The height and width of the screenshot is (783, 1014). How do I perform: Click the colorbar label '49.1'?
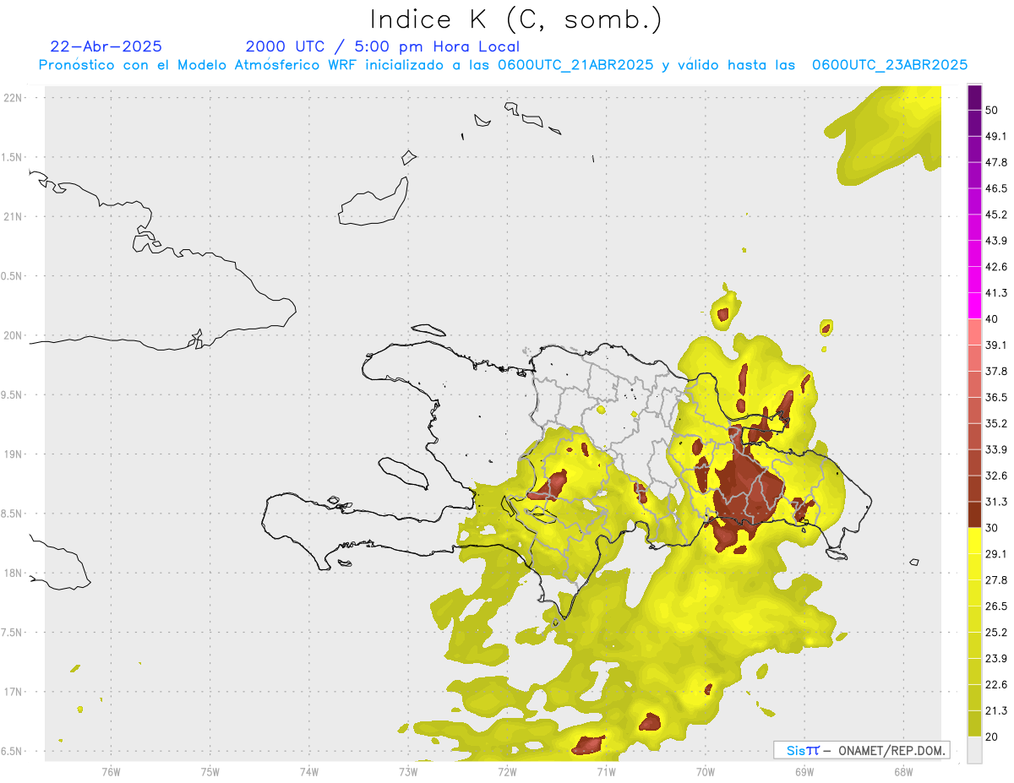pyautogui.click(x=996, y=136)
